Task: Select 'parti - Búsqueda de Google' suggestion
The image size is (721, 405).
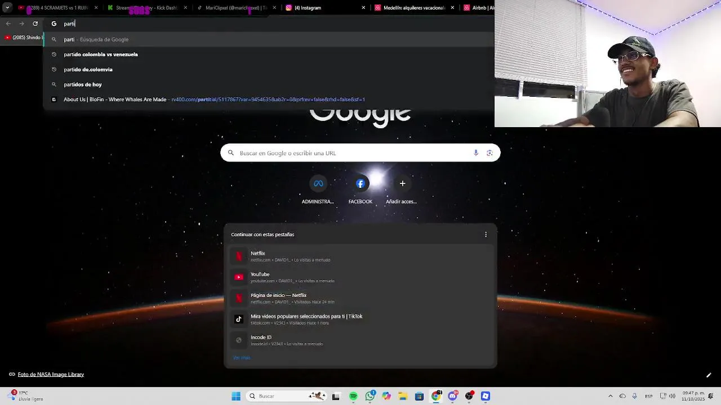Action: click(x=269, y=39)
